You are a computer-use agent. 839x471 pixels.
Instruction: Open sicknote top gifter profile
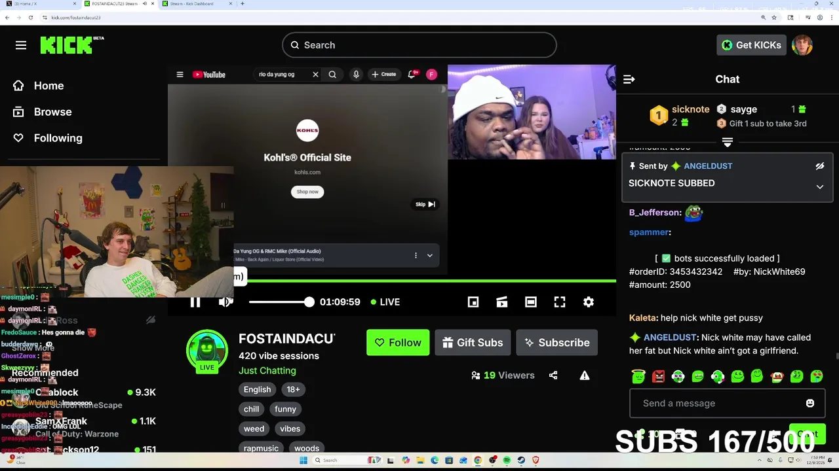click(690, 109)
